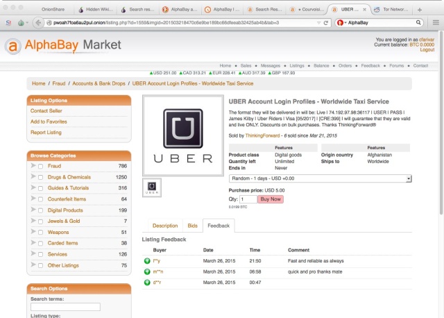444x318 pixels.
Task: Open Orders in the top navigation
Action: 345,66
